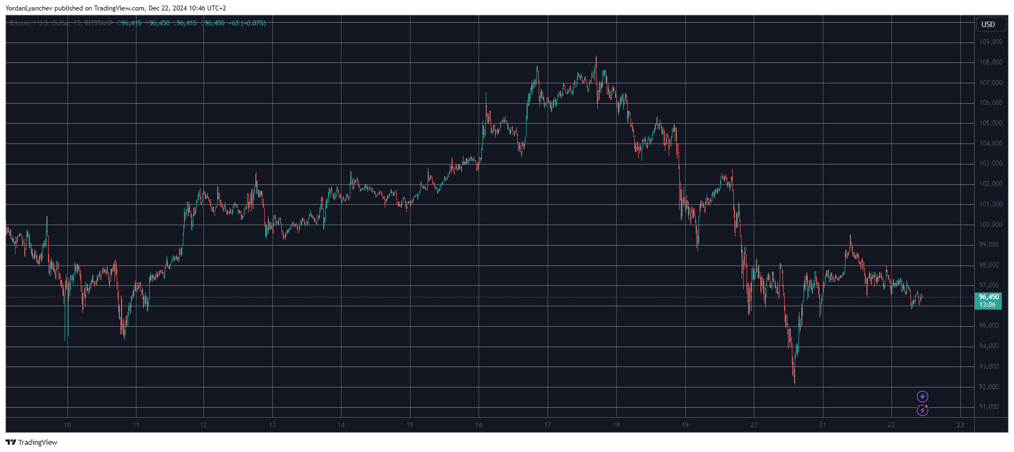Click the 95,000 price axis label

(989, 326)
